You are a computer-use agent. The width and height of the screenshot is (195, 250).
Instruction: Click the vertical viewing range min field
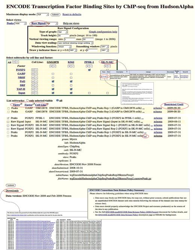70,39
